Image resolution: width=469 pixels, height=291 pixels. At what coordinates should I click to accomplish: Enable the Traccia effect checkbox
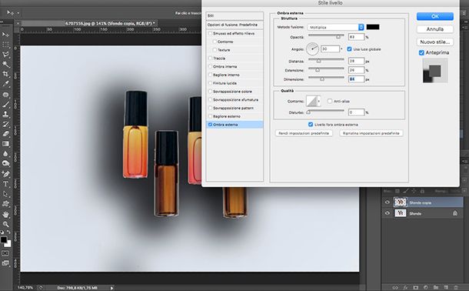(x=210, y=59)
